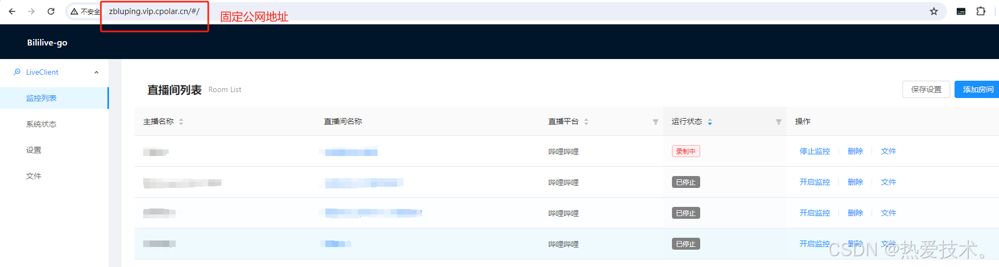This screenshot has width=999, height=267.
Task: Open the browser extensions puzzle icon
Action: 981,11
